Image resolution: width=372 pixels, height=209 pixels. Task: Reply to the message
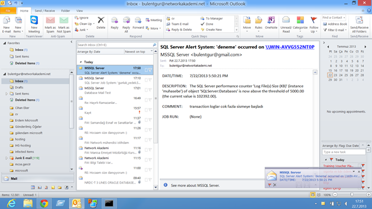point(115,23)
